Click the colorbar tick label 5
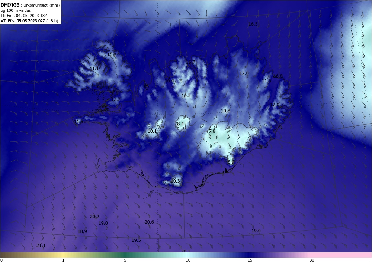 pos(125,260)
